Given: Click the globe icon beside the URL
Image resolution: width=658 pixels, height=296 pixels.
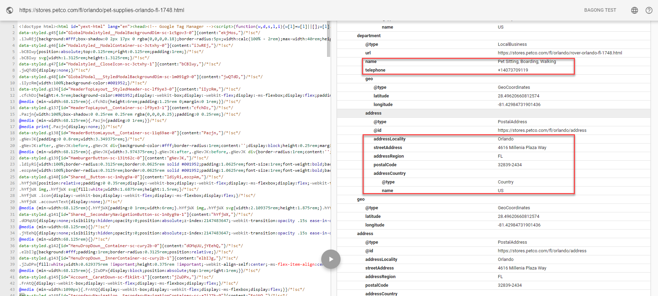Looking at the screenshot, I should [x=10, y=10].
